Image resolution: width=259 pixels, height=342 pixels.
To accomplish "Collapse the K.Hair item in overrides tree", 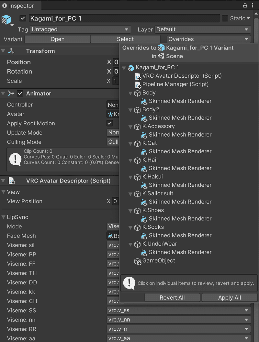I will [131, 160].
